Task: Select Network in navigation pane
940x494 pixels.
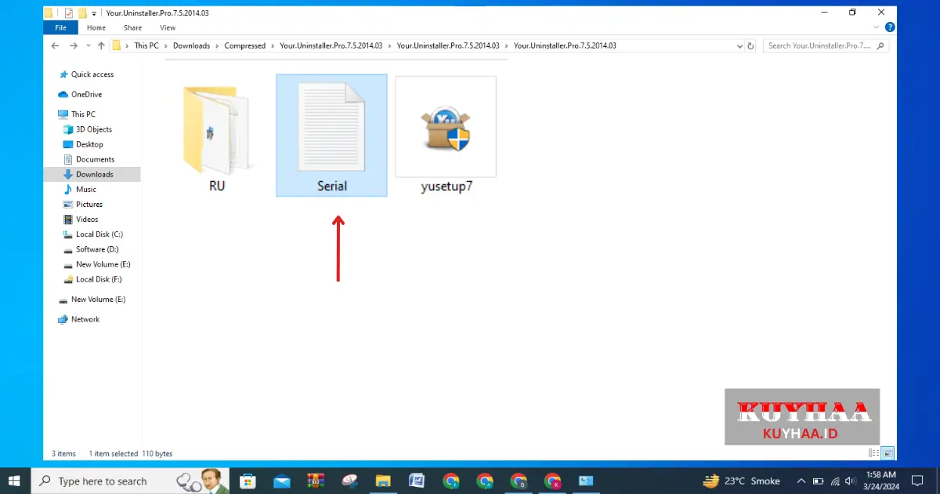Action: (x=79, y=319)
